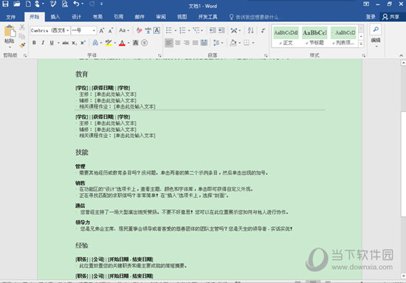
Task: Apply the 节标题 Section Heading style
Action: (314, 36)
